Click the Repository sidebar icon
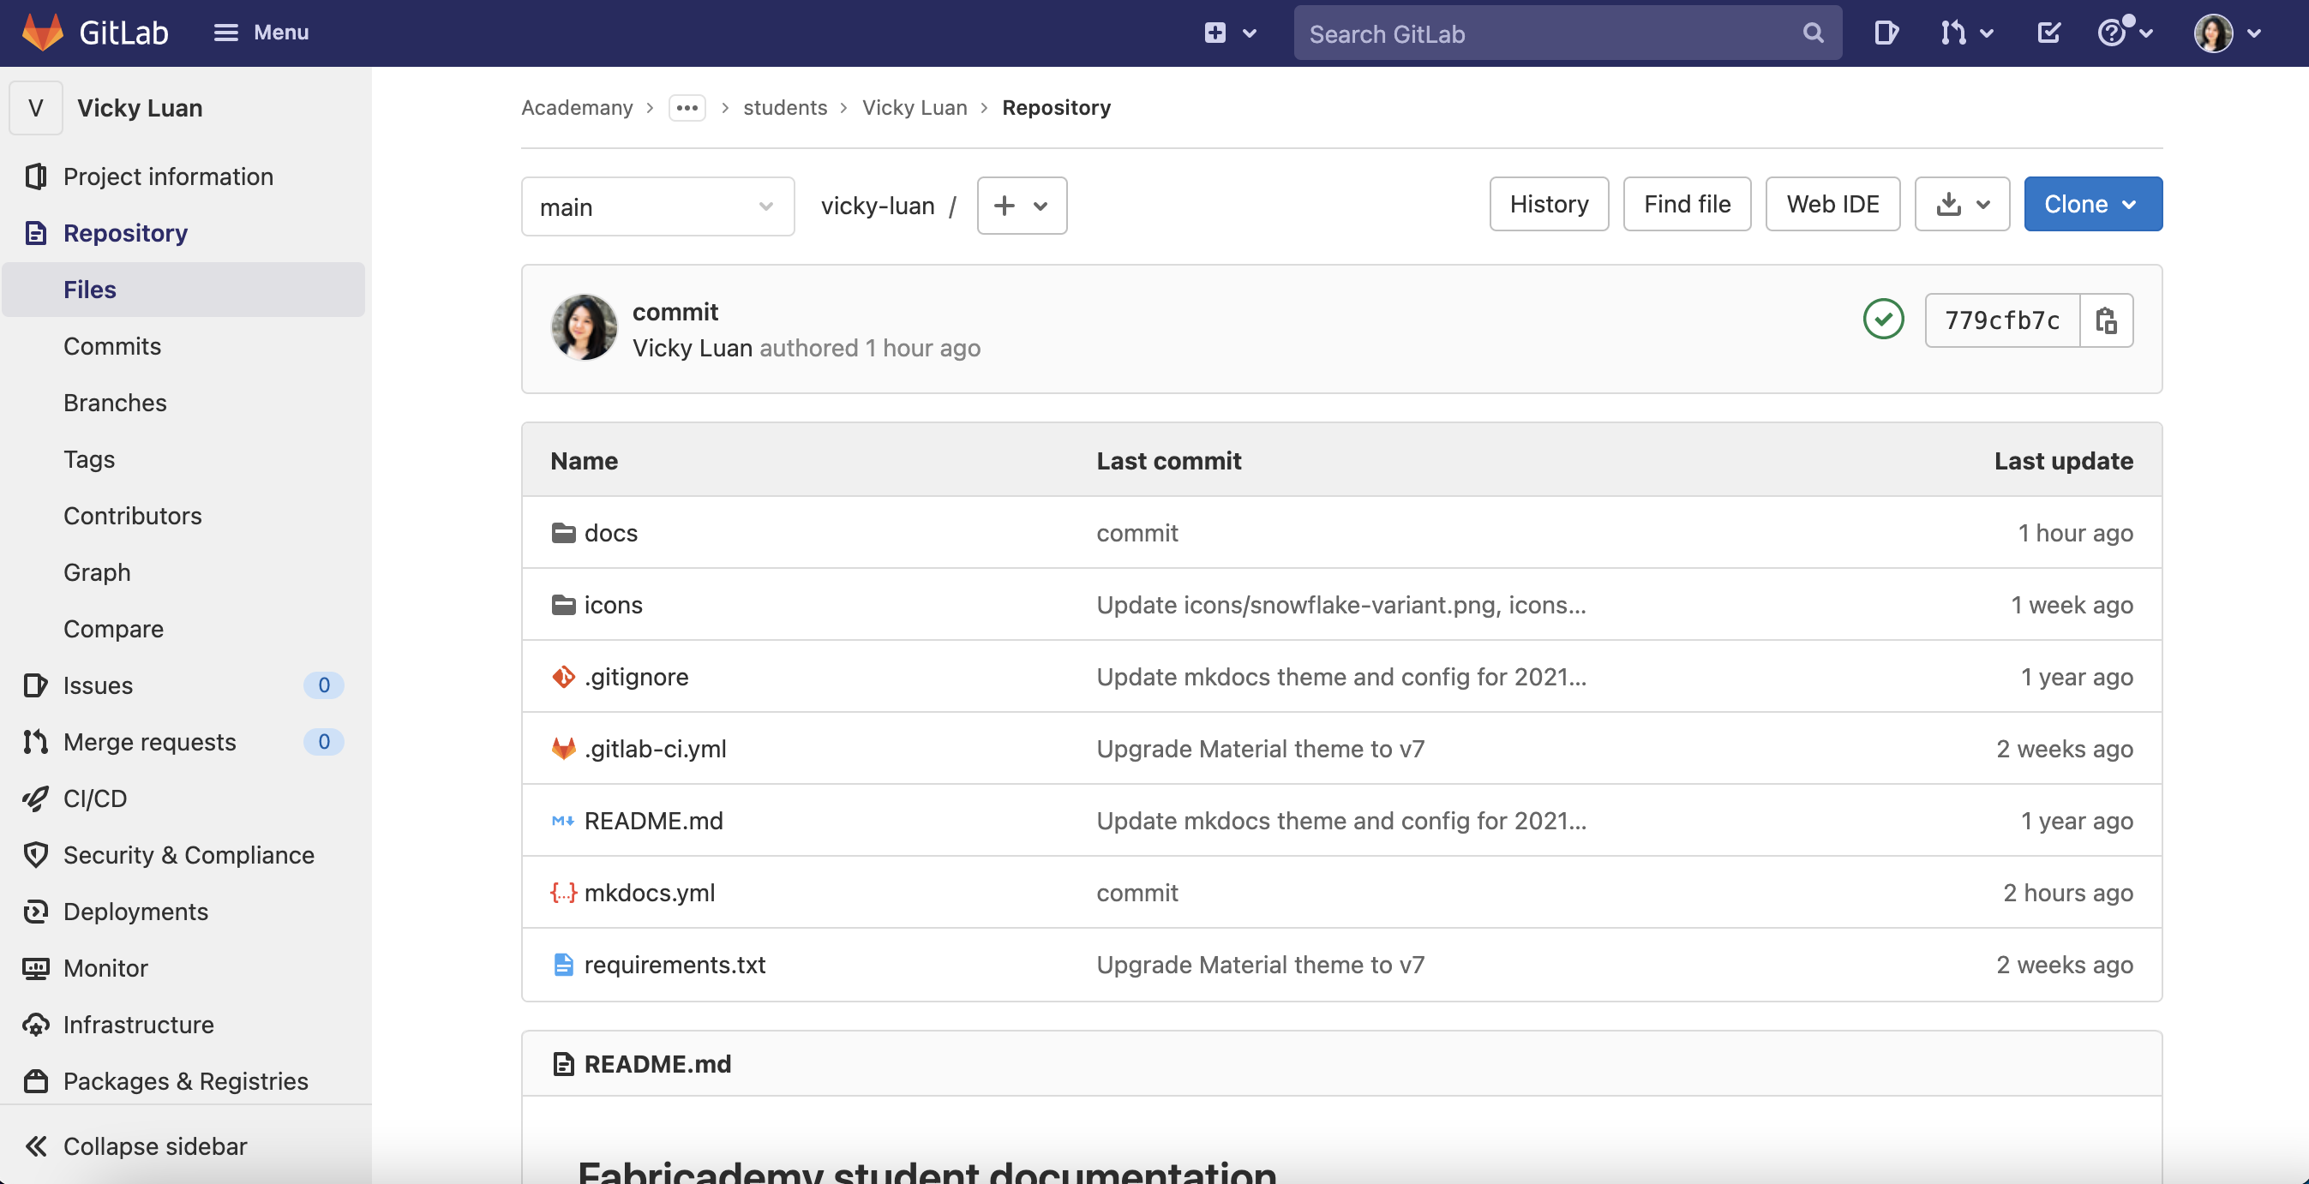Image resolution: width=2309 pixels, height=1184 pixels. (x=36, y=233)
